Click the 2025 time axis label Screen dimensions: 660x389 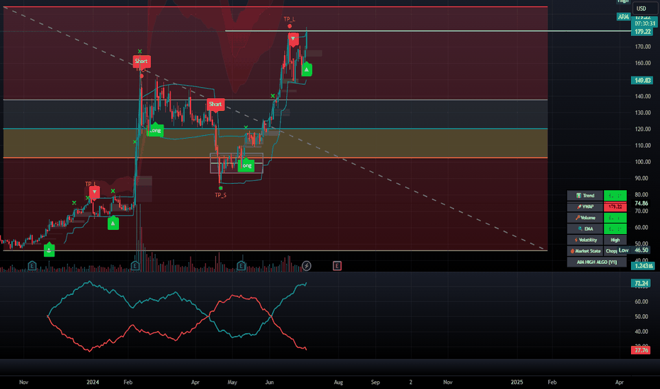tap(517, 382)
